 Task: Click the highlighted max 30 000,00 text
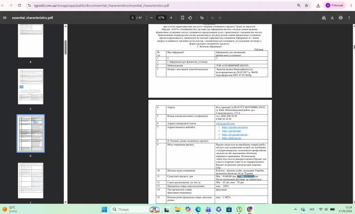[246, 177]
